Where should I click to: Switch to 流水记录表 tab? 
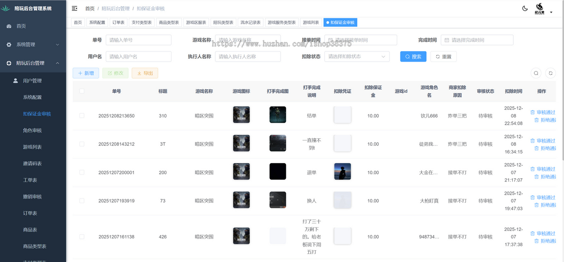coord(251,23)
